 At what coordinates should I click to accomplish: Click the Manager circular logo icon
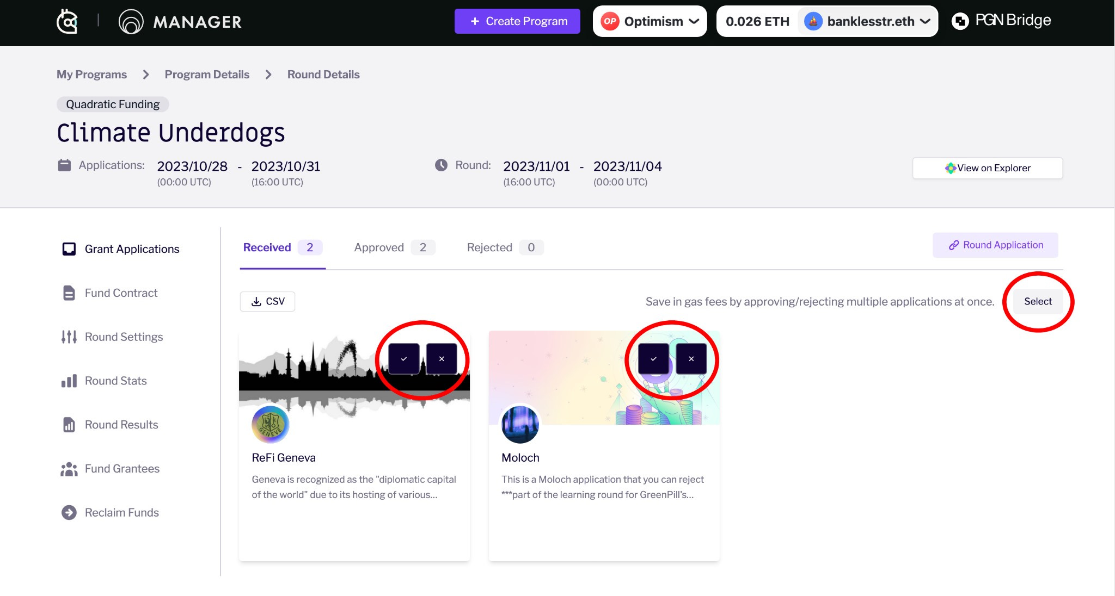click(x=131, y=22)
